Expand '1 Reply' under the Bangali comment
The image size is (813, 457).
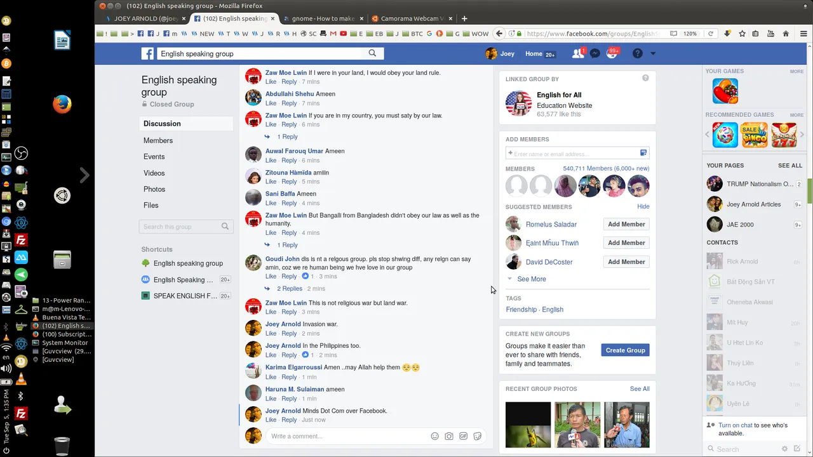[287, 245]
